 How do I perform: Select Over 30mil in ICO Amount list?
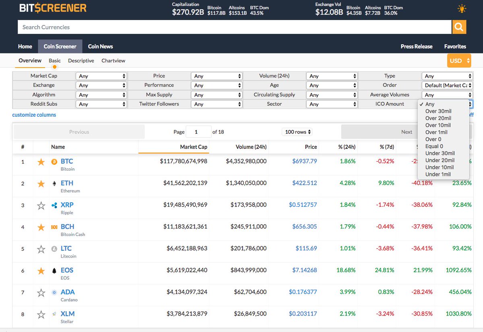pos(444,111)
